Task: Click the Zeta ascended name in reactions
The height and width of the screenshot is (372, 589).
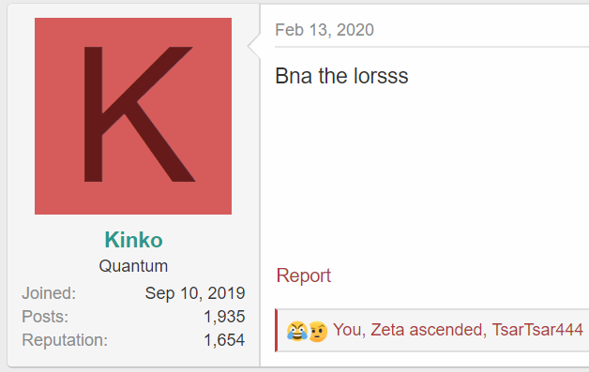Action: (426, 330)
